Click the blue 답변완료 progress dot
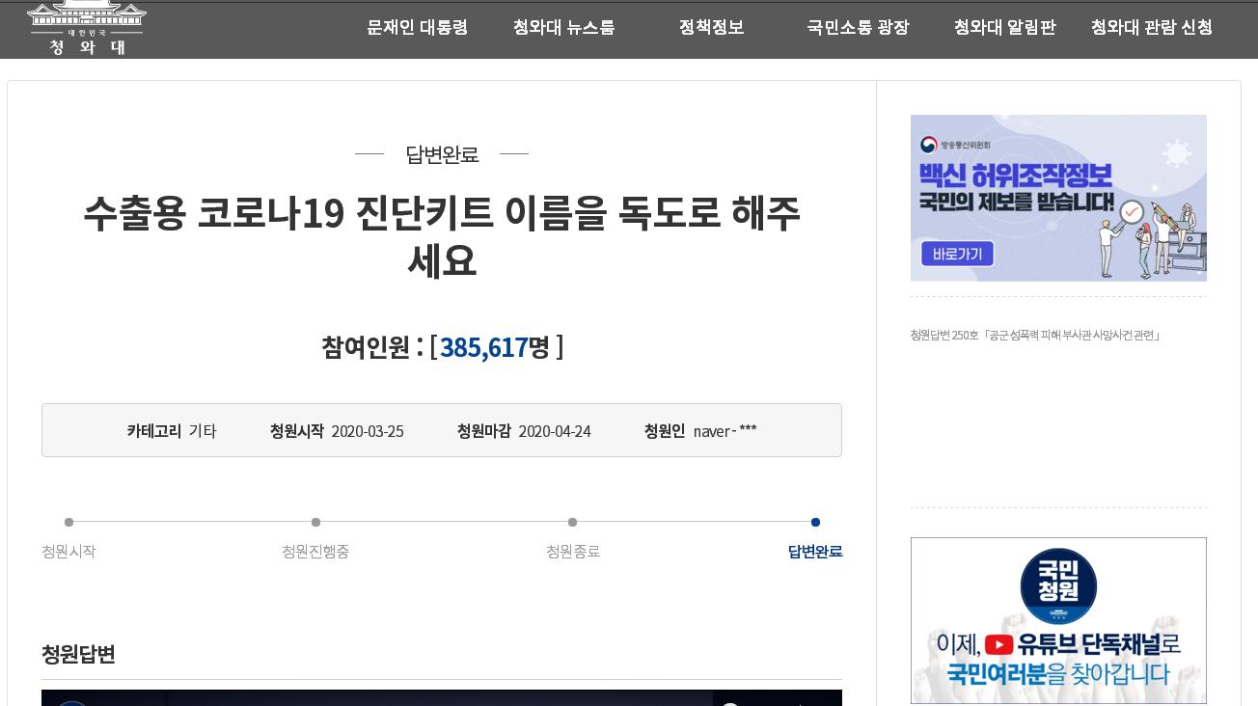Screen dimensions: 1258x706 point(815,523)
